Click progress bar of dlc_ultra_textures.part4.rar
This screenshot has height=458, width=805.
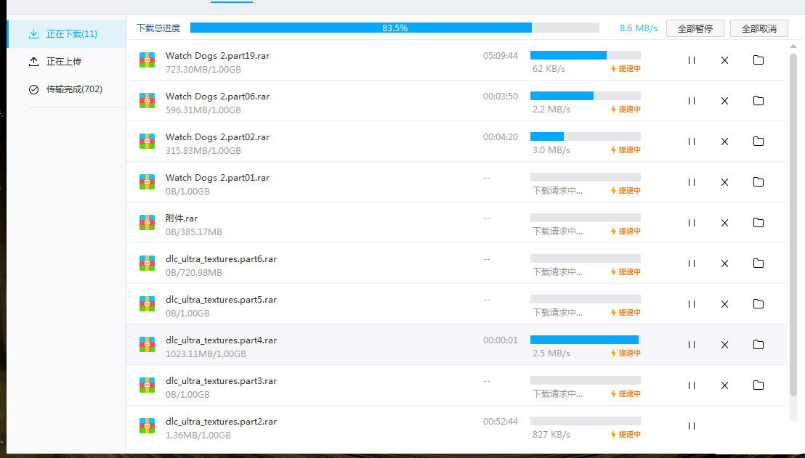coord(586,340)
